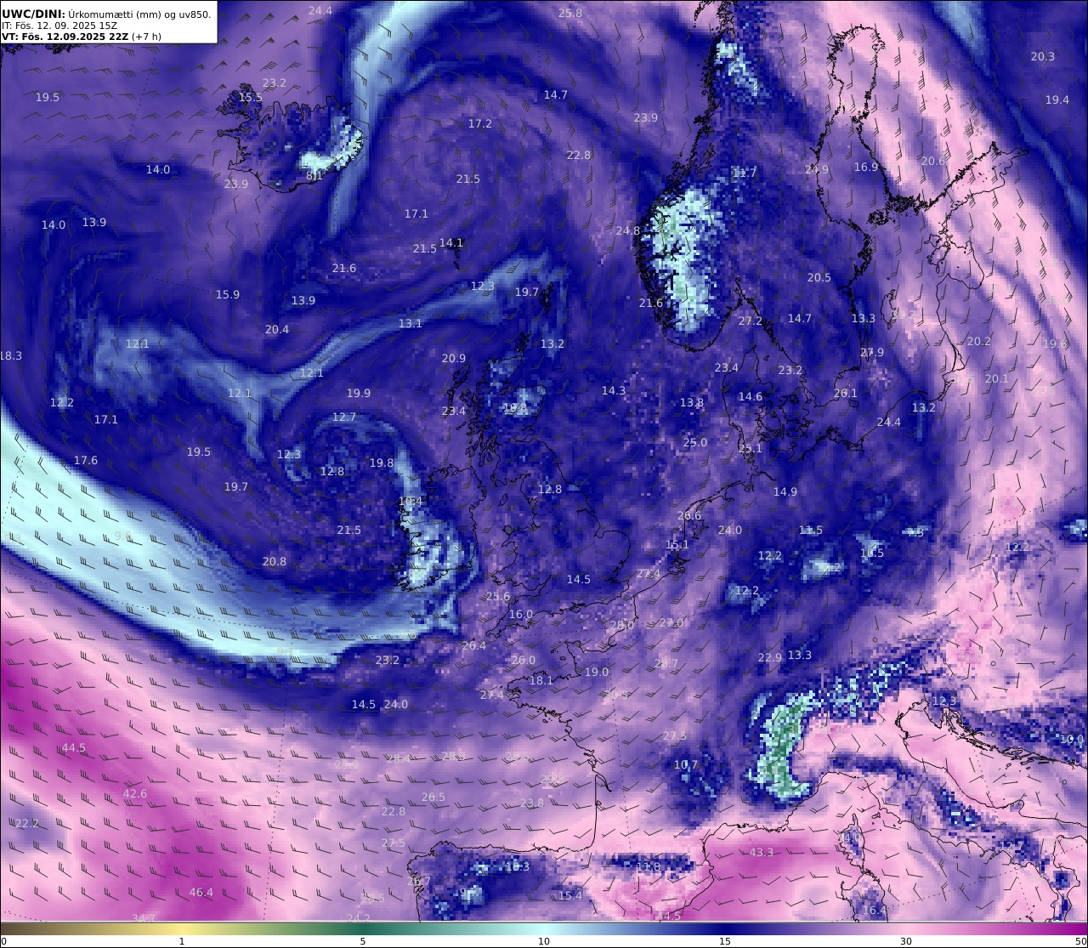This screenshot has height=948, width=1088.
Task: Click the 18.3 value at the left edge
Action: click(x=11, y=355)
